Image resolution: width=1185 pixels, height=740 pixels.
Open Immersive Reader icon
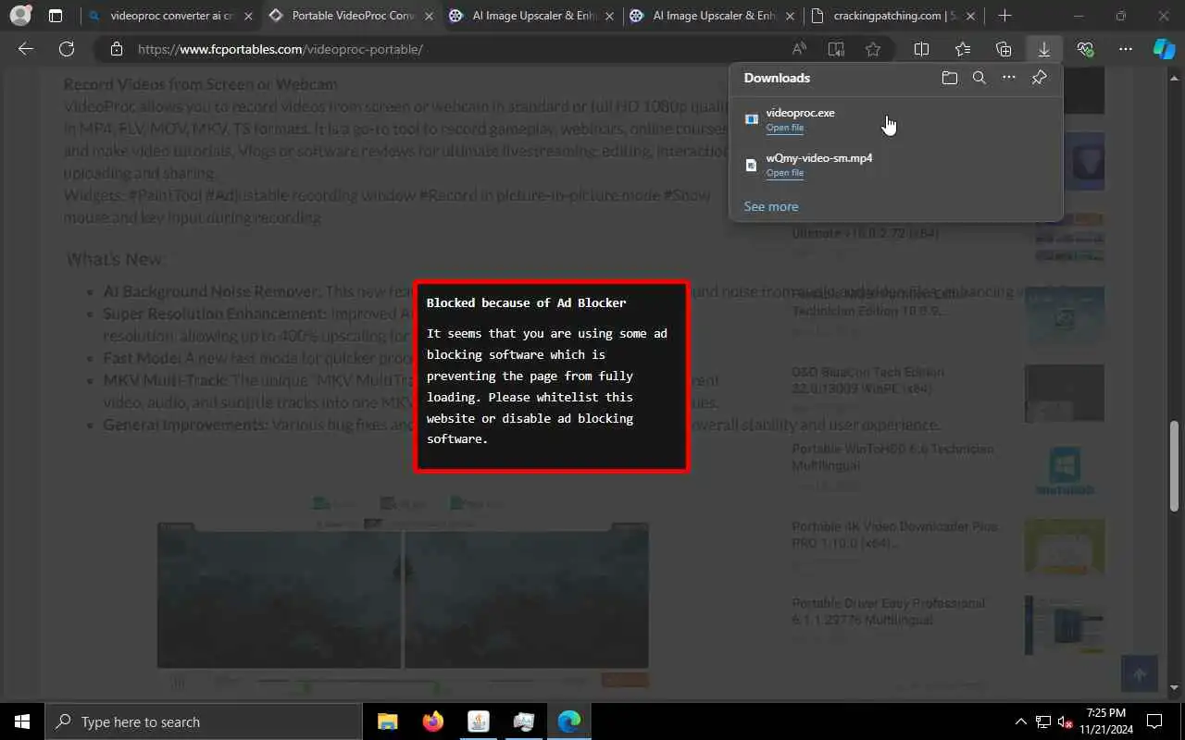tap(836, 49)
